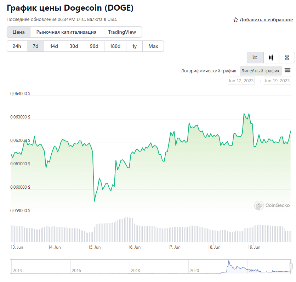Add Dogecoin to favorites link
Viewport: 296px width, 282px height.
coord(266,20)
